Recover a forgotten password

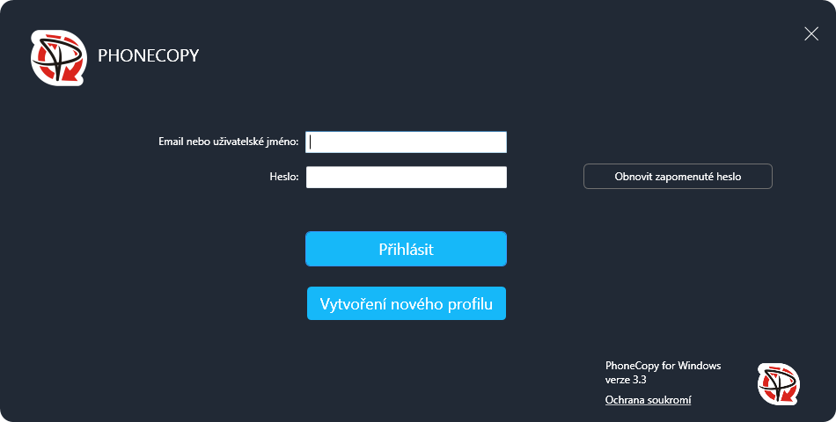pyautogui.click(x=678, y=177)
